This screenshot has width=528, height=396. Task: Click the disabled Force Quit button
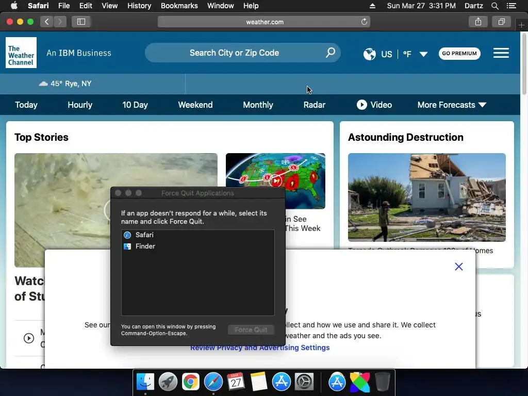pyautogui.click(x=251, y=329)
